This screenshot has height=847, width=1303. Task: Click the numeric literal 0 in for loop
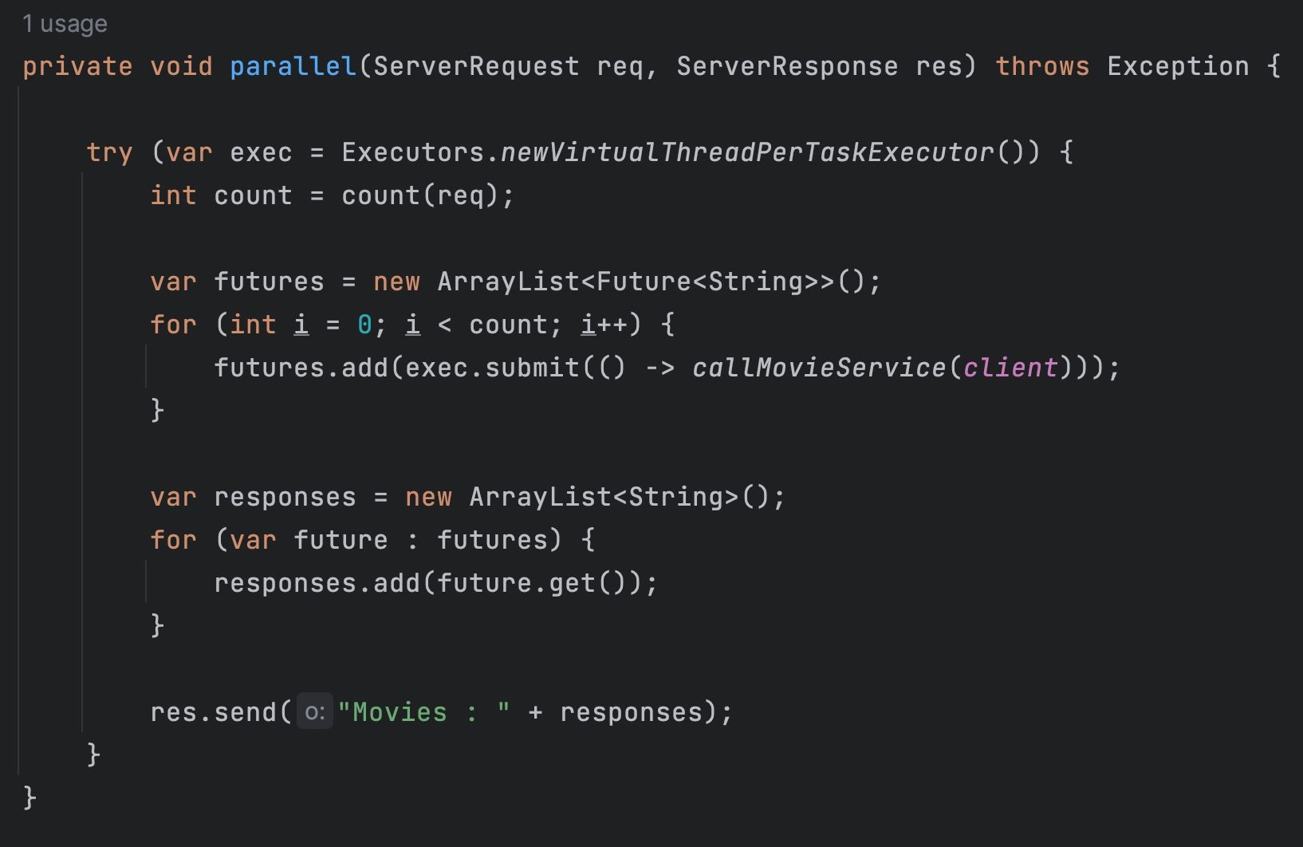pyautogui.click(x=364, y=325)
